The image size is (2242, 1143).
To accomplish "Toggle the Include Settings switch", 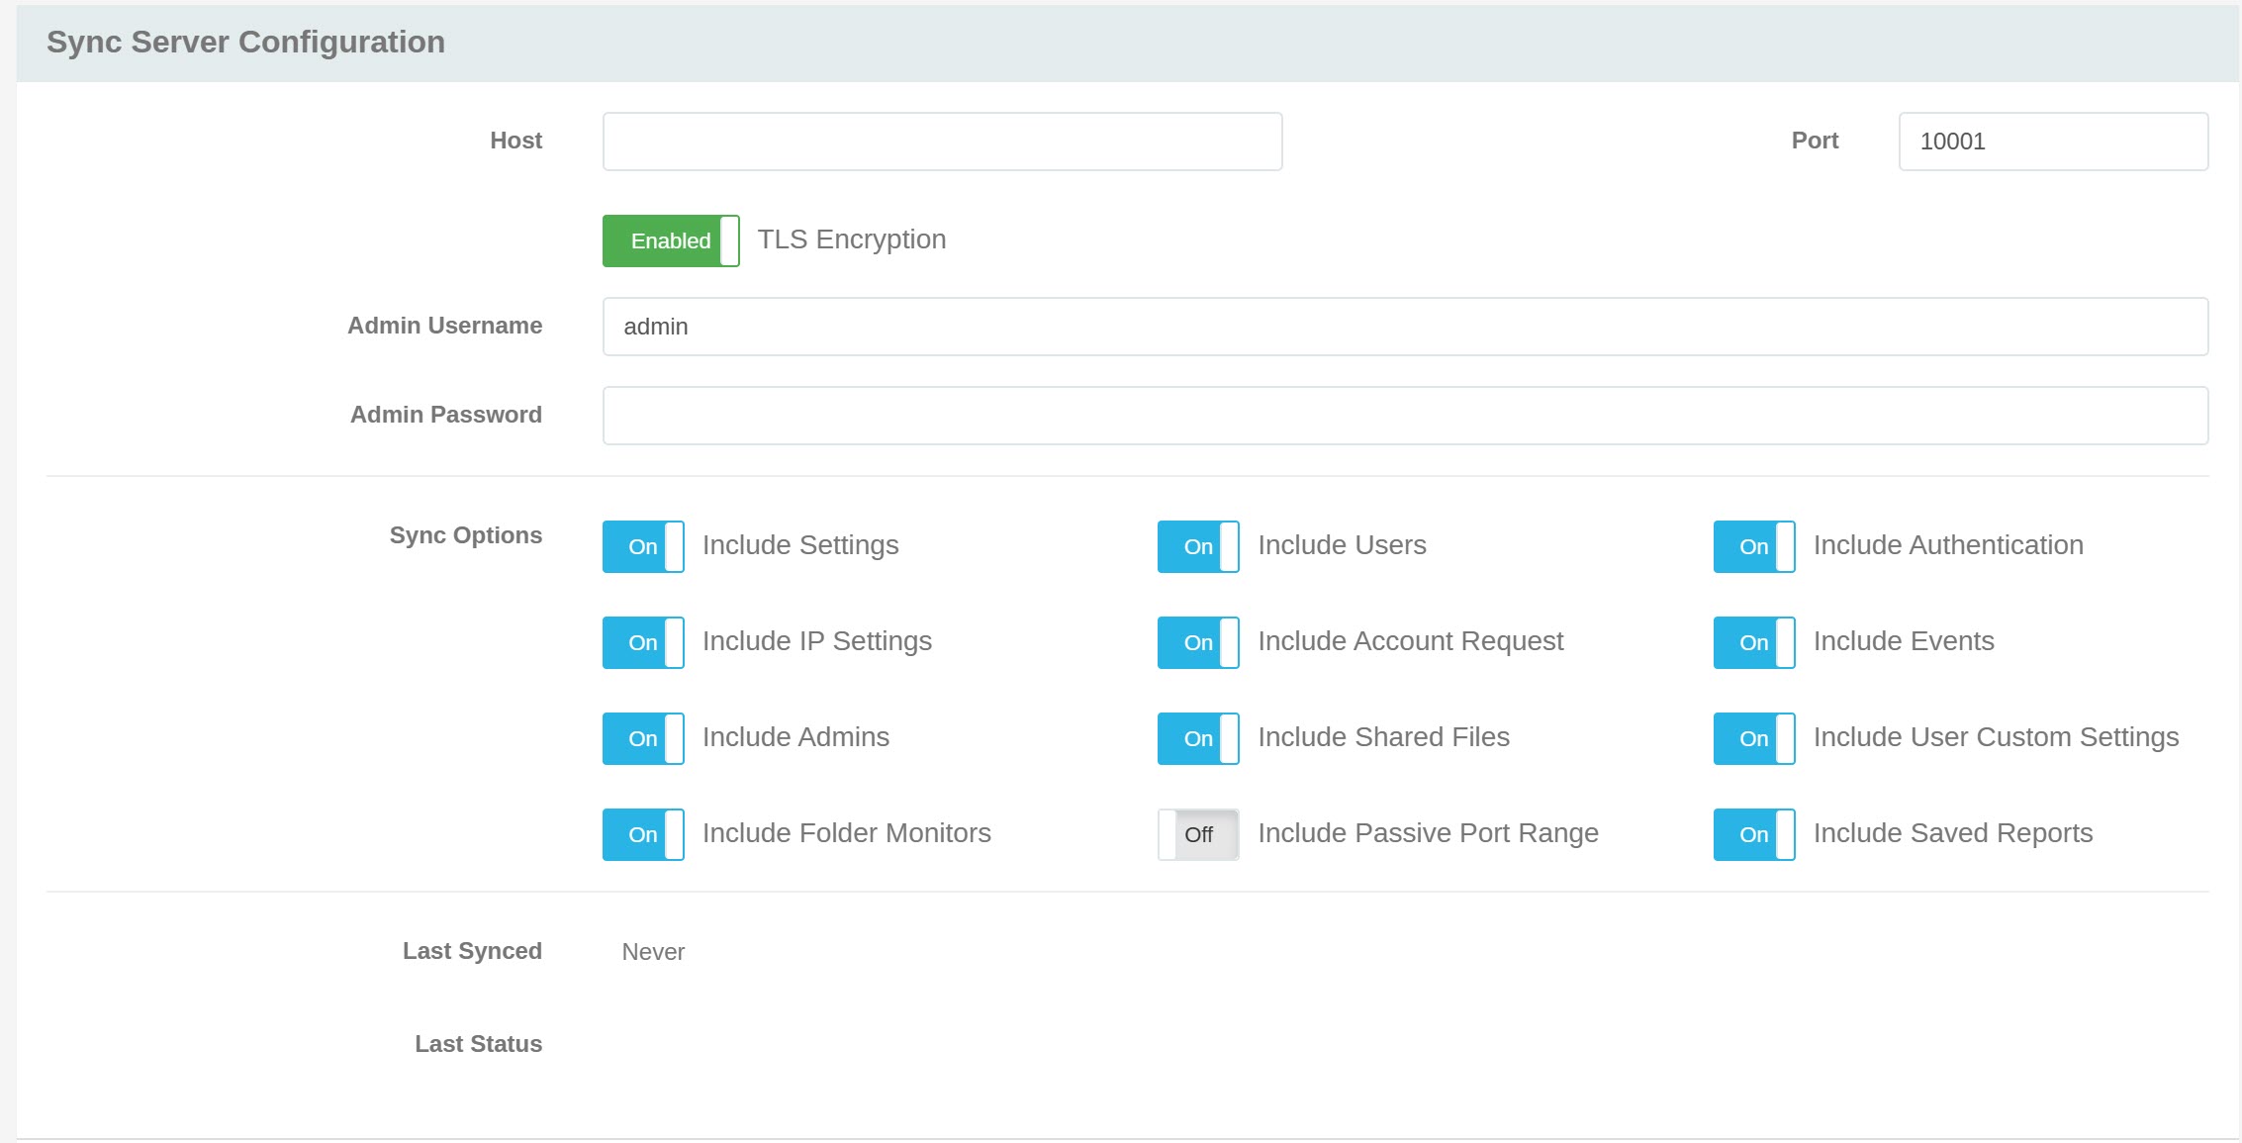I will click(x=643, y=546).
